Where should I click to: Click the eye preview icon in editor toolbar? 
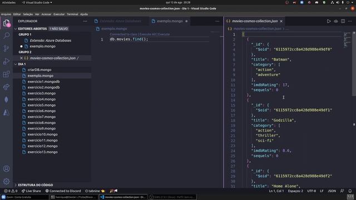tap(336, 21)
